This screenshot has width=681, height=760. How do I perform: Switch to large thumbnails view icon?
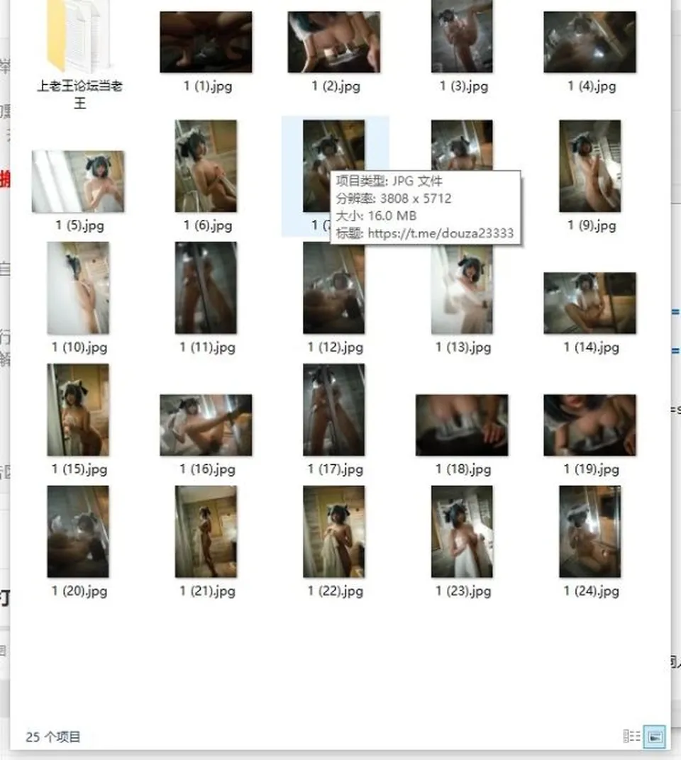pyautogui.click(x=654, y=737)
